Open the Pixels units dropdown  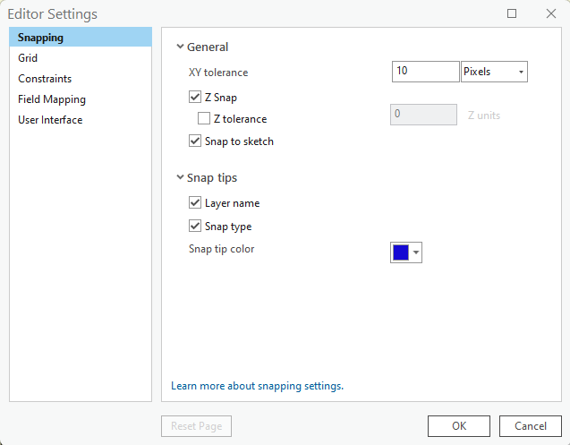coord(494,72)
